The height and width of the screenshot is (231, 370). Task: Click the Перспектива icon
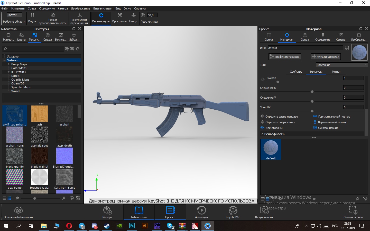tap(143, 15)
